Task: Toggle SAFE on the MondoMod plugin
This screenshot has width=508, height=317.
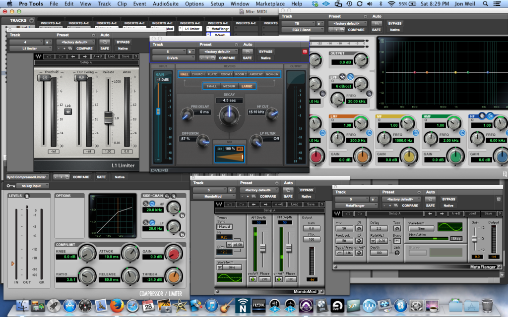Action: (x=288, y=196)
